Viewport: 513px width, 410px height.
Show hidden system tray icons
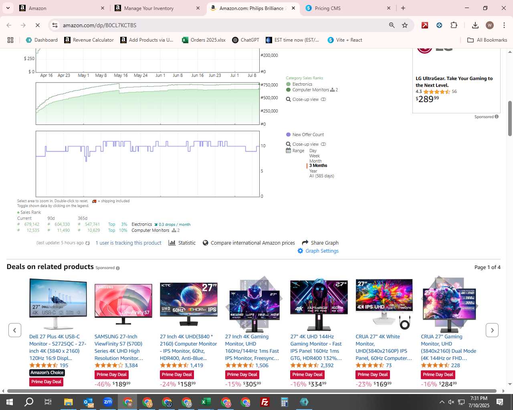(442, 402)
